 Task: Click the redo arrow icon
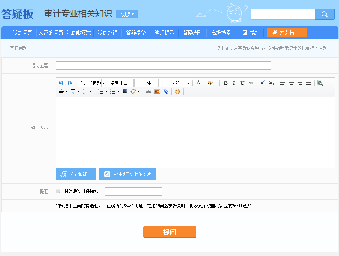click(70, 83)
